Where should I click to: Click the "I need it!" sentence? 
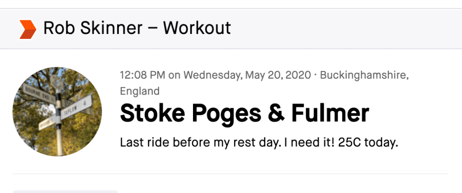tap(302, 143)
